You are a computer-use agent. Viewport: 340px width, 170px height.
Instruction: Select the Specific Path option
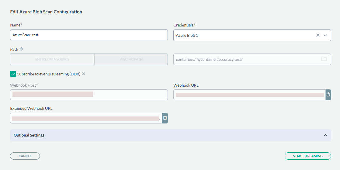[x=131, y=59]
